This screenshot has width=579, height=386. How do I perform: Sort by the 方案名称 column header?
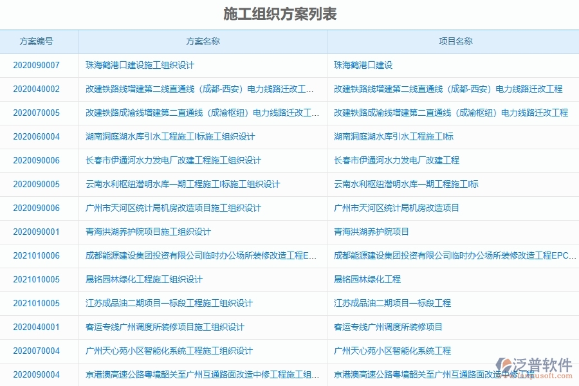(x=203, y=41)
